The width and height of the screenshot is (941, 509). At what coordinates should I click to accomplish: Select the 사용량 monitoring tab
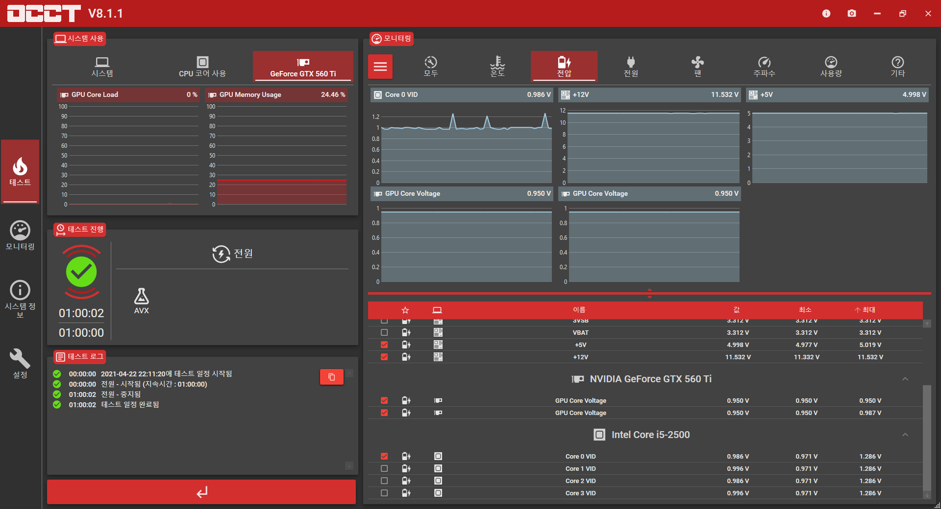831,67
